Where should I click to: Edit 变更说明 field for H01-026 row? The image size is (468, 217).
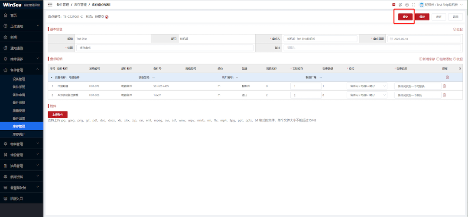click(418, 95)
